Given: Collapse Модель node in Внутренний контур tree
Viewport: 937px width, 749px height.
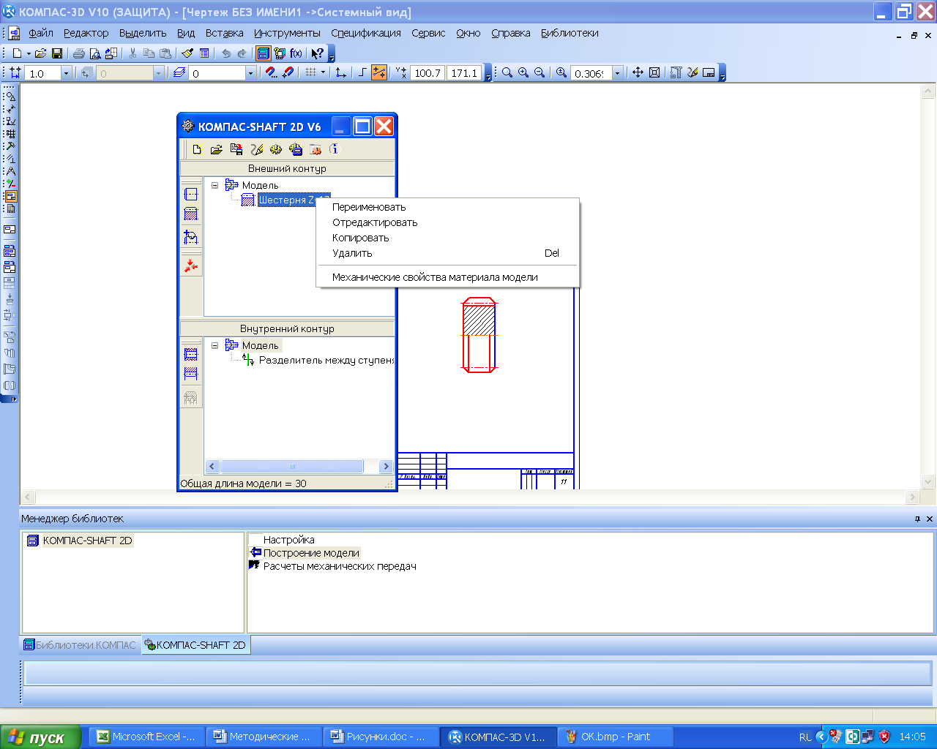Looking at the screenshot, I should 214,345.
